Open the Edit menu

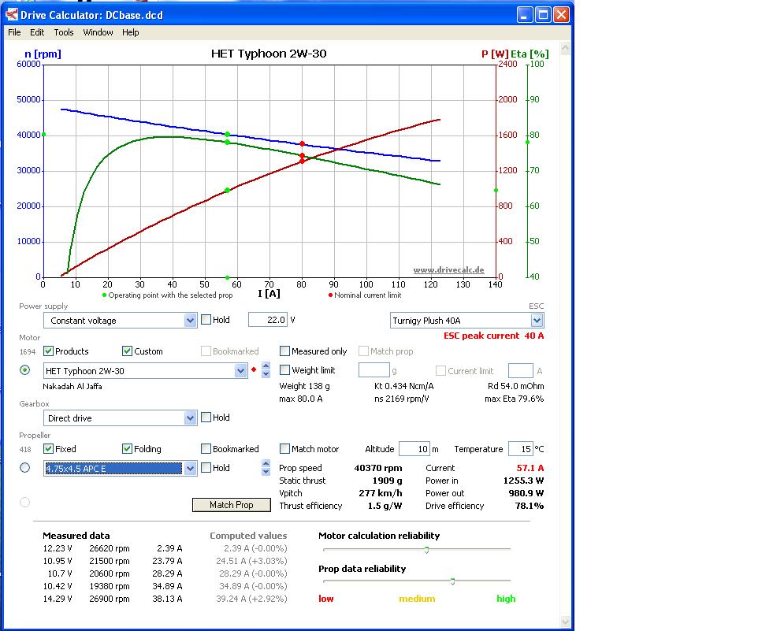pyautogui.click(x=37, y=32)
